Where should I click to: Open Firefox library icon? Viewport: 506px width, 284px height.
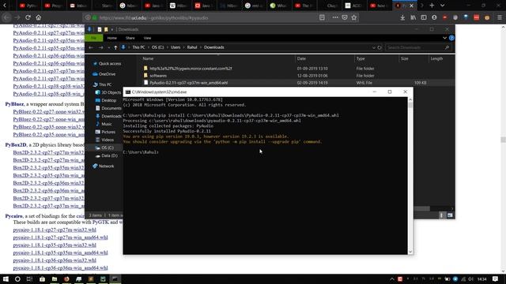(x=413, y=17)
